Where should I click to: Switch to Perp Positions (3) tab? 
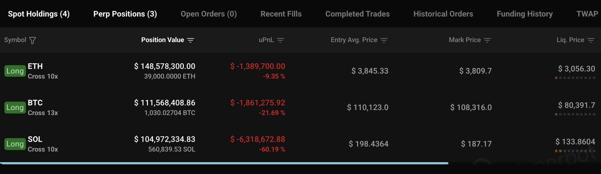point(125,14)
